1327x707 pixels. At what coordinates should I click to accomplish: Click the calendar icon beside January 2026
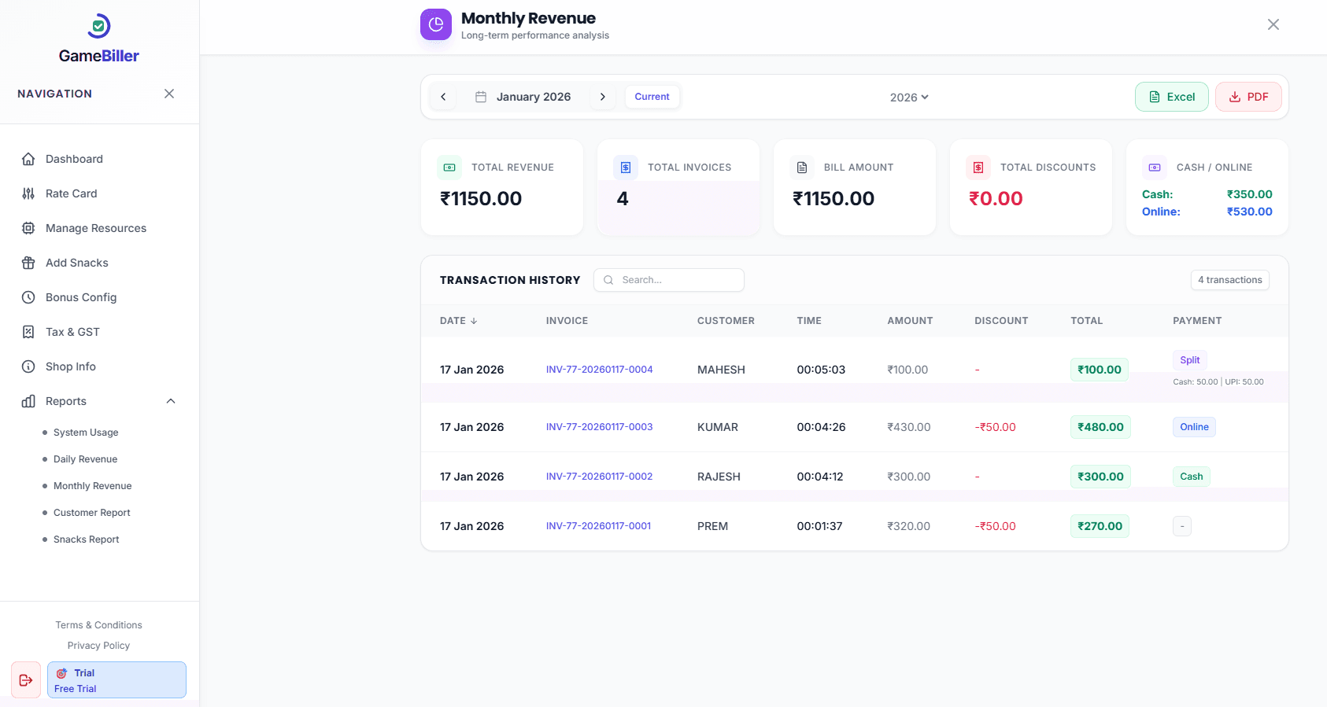[481, 97]
